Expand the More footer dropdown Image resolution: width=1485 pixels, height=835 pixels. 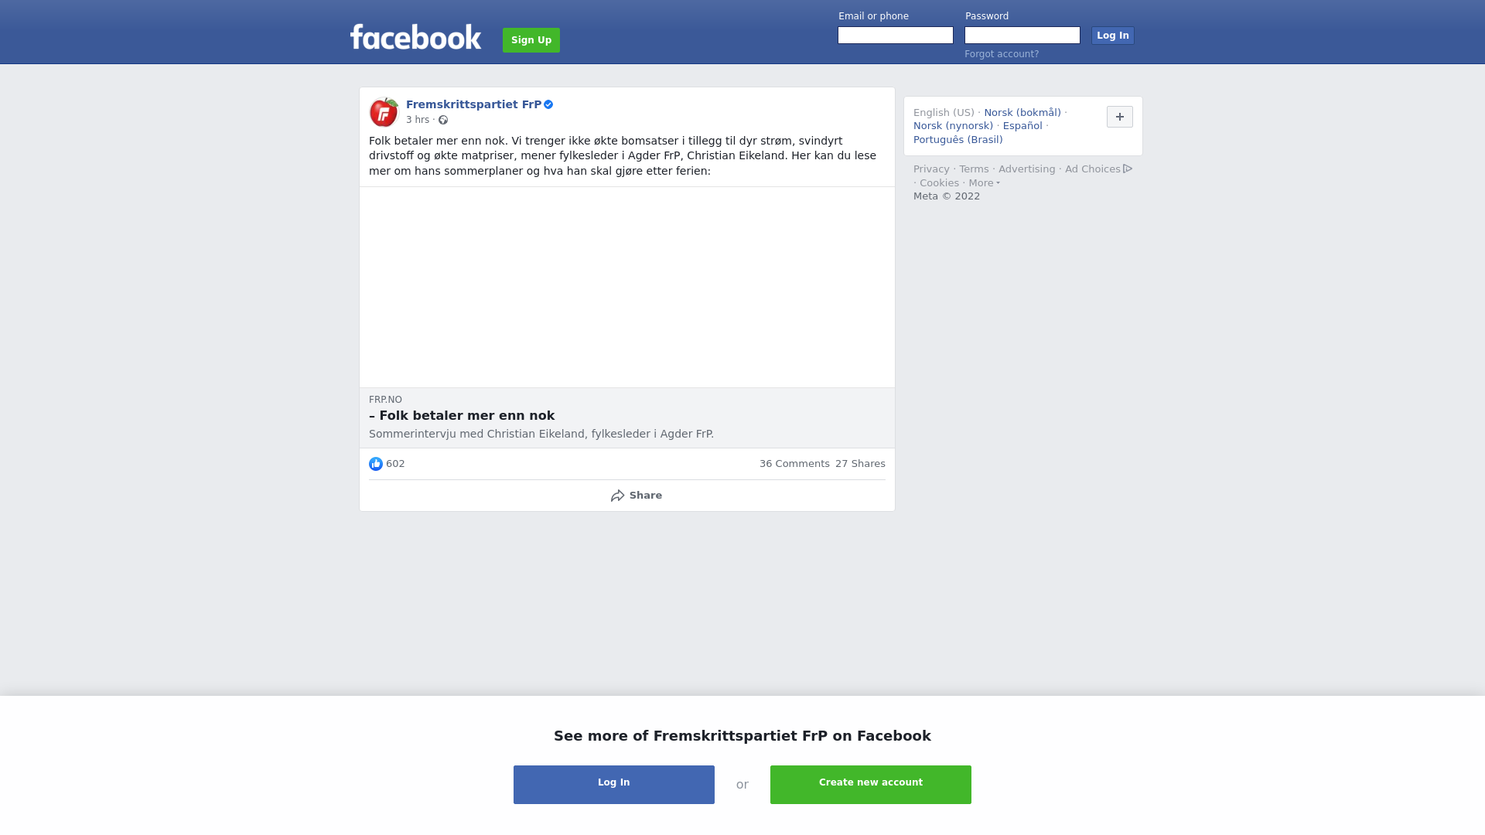point(984,183)
